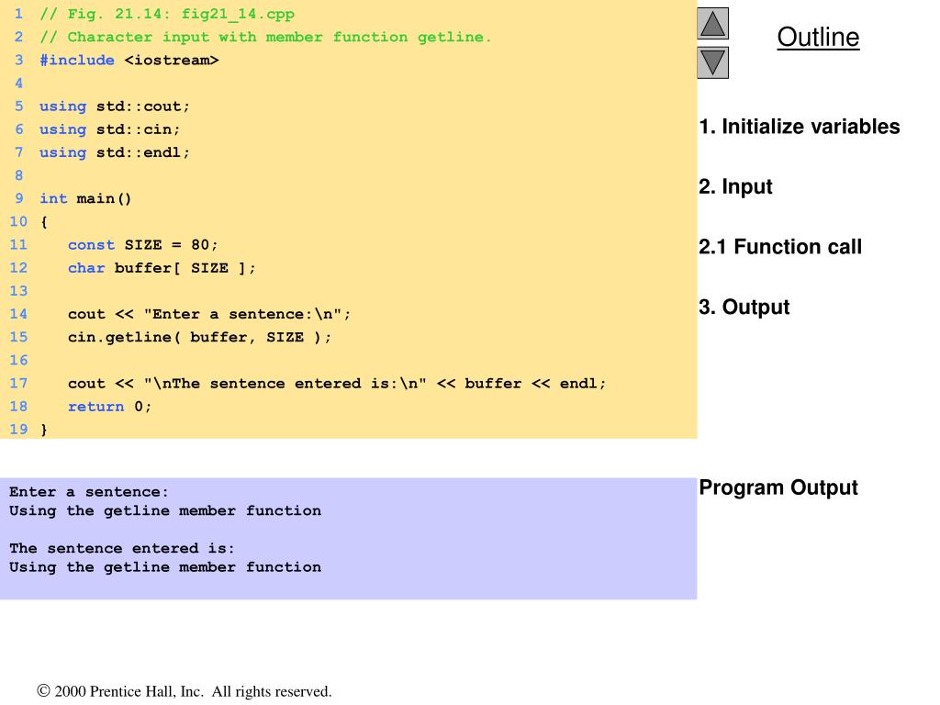This screenshot has height=705, width=940.
Task: Click the up arrow navigation button
Action: (712, 23)
